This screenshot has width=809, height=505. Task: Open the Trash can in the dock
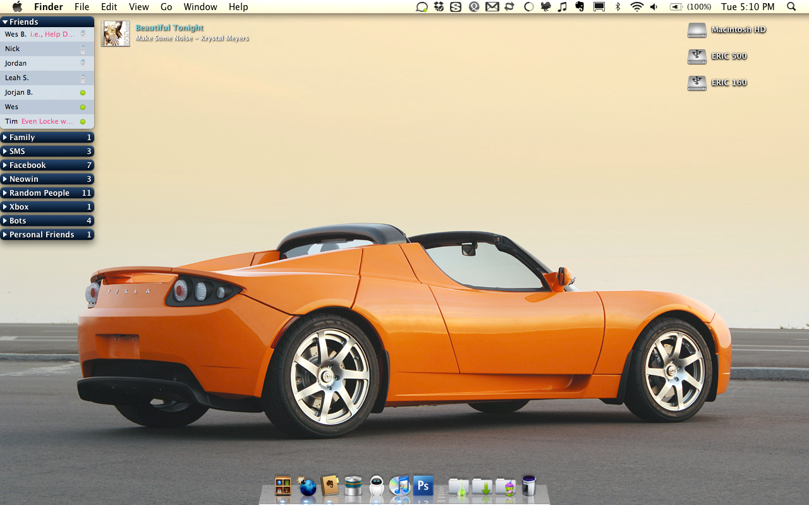tap(529, 485)
